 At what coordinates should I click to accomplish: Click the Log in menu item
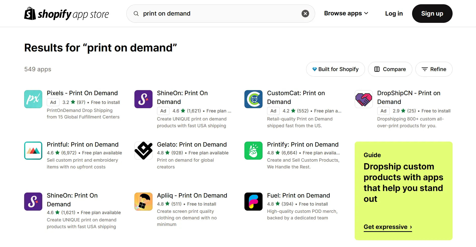(x=394, y=13)
